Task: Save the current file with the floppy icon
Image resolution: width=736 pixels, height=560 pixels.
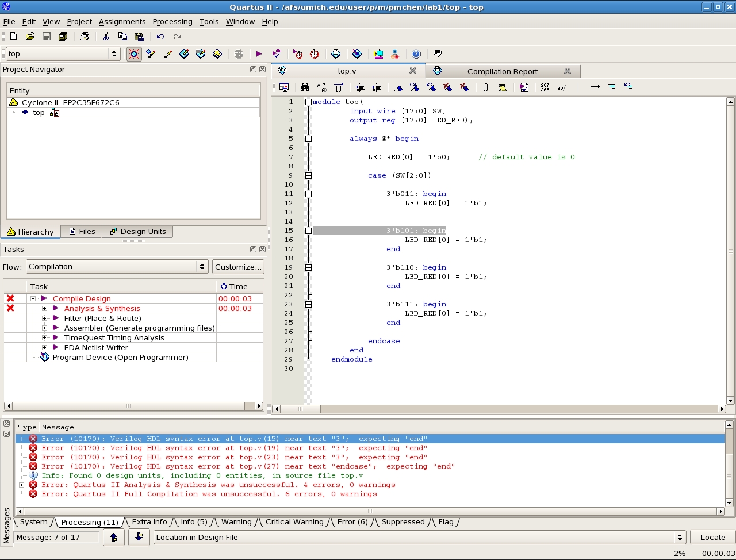Action: tap(47, 36)
